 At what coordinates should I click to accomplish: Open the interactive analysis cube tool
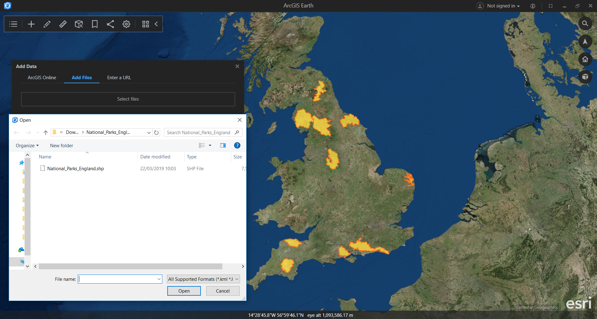79,24
